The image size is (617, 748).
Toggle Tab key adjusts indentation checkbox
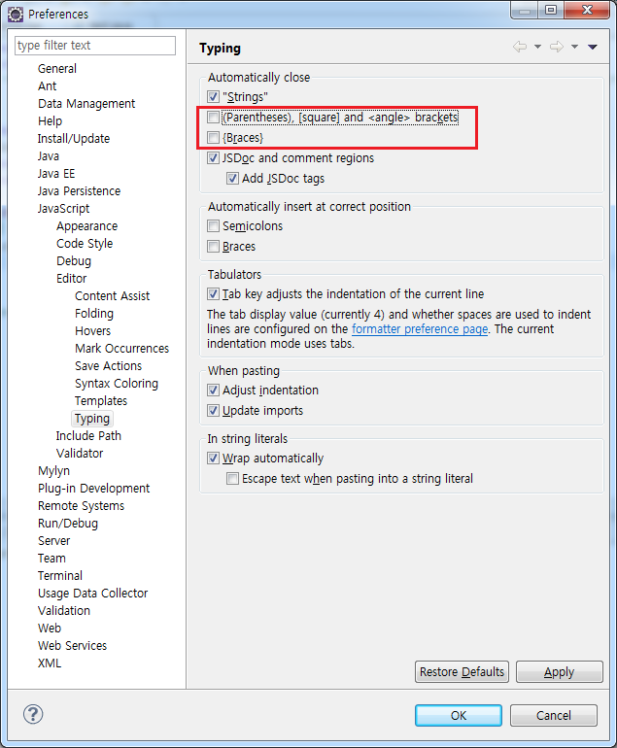tap(214, 294)
